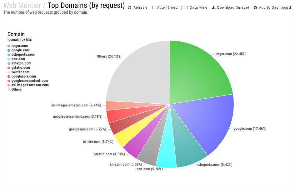This screenshot has height=188, width=295.
Task: Click the ssl-images-amazon.com (2.44%) chart label
Action: pyautogui.click(x=76, y=105)
